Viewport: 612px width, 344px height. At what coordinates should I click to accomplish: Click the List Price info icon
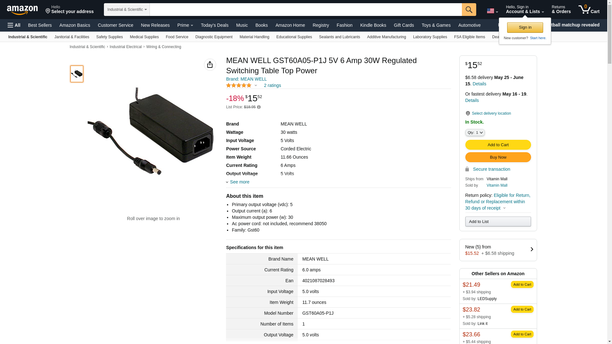pyautogui.click(x=259, y=107)
